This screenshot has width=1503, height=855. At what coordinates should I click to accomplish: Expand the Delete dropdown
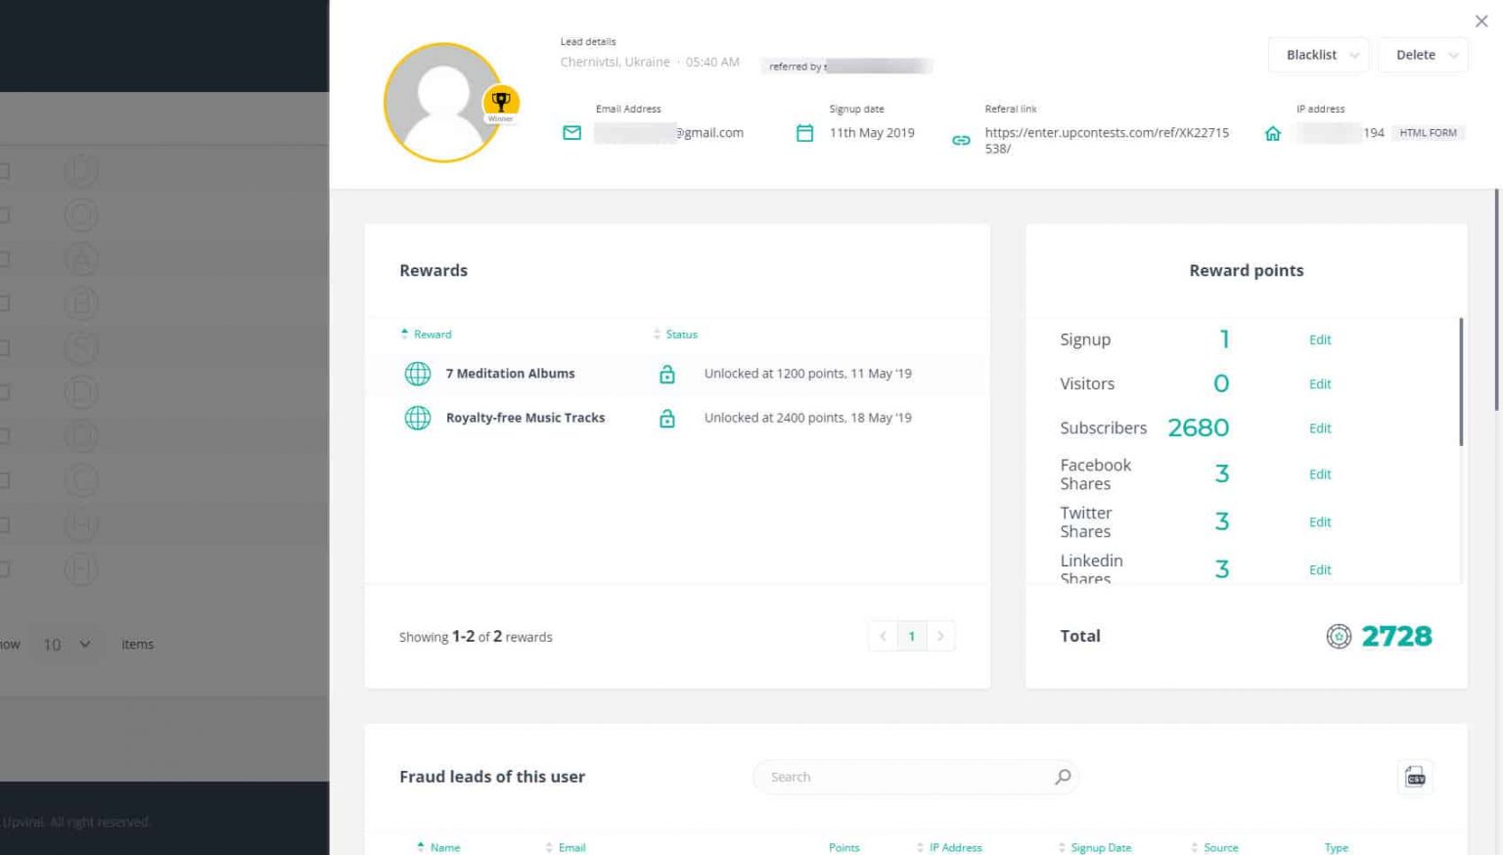coord(1424,55)
